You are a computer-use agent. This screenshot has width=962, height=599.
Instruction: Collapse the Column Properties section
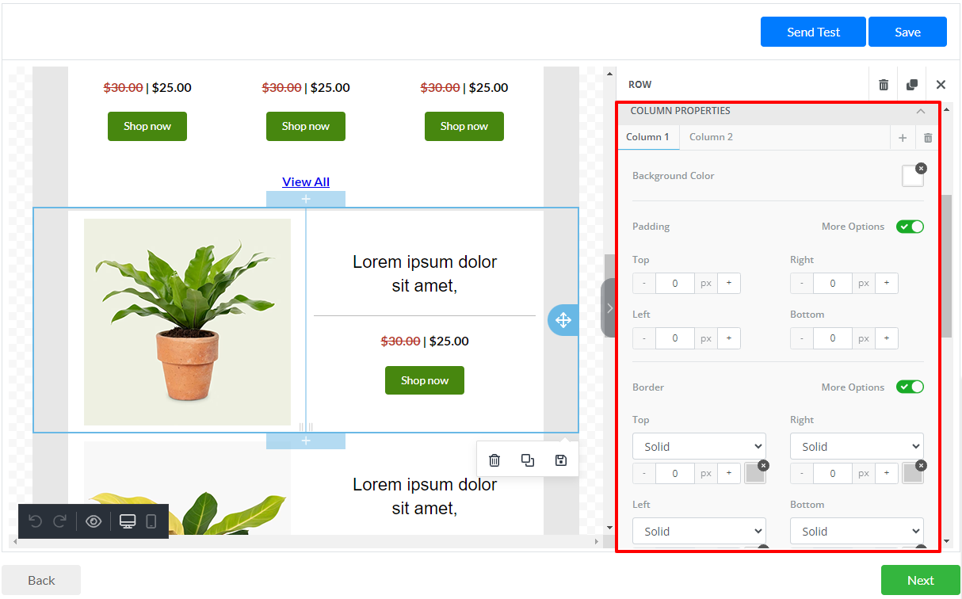point(920,112)
